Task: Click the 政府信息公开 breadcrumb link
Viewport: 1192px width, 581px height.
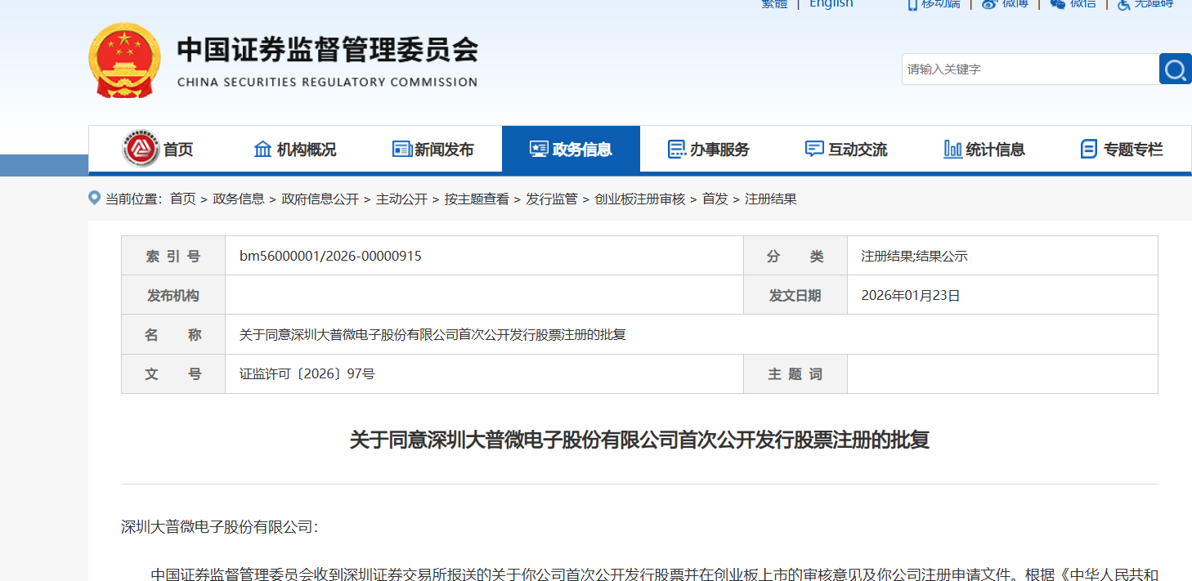Action: point(320,199)
